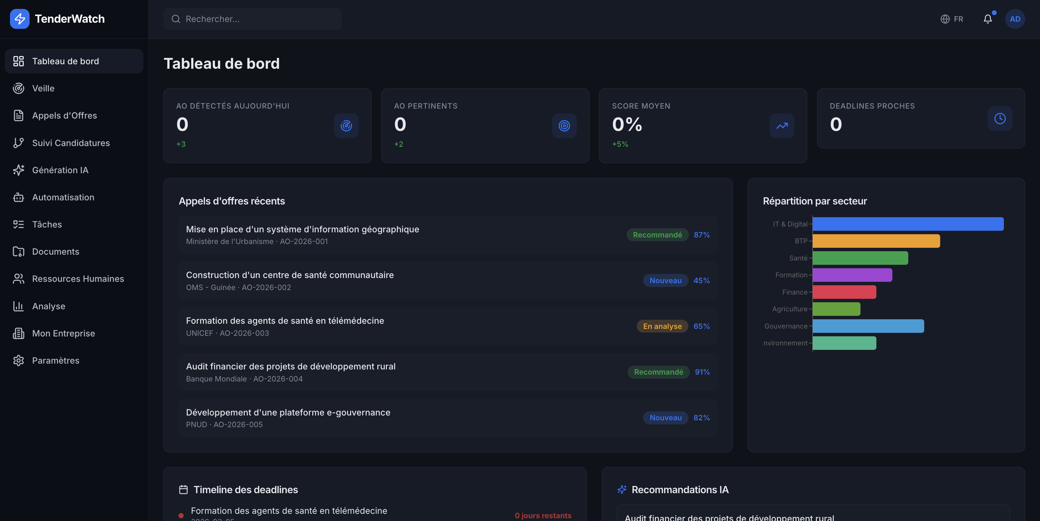
Task: Click sparkle icon beside Recommandations IA
Action: tap(622, 489)
